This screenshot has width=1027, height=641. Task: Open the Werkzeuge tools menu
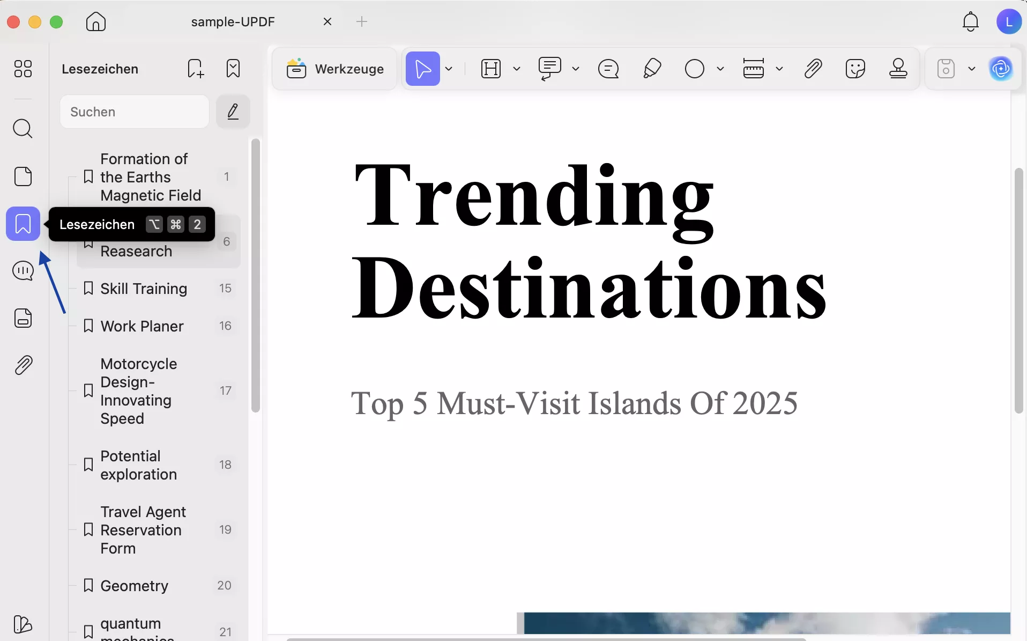(335, 69)
